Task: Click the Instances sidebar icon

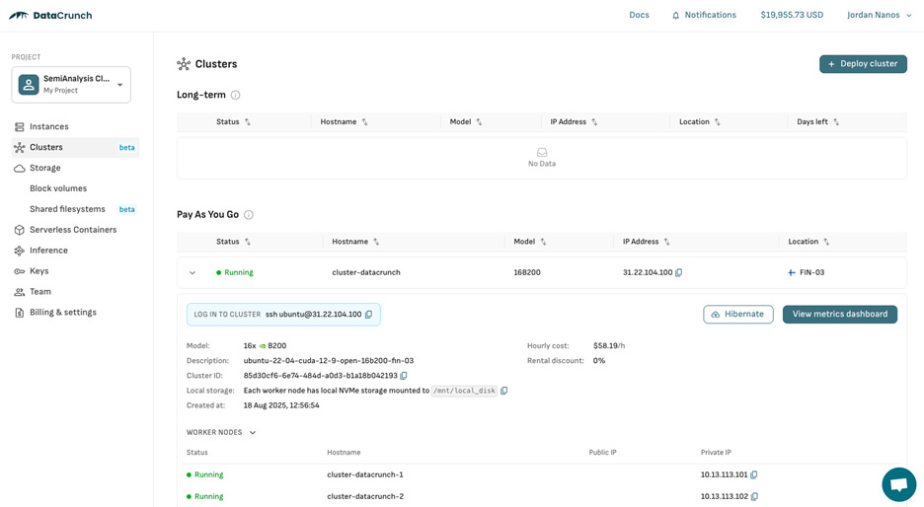Action: (x=20, y=126)
